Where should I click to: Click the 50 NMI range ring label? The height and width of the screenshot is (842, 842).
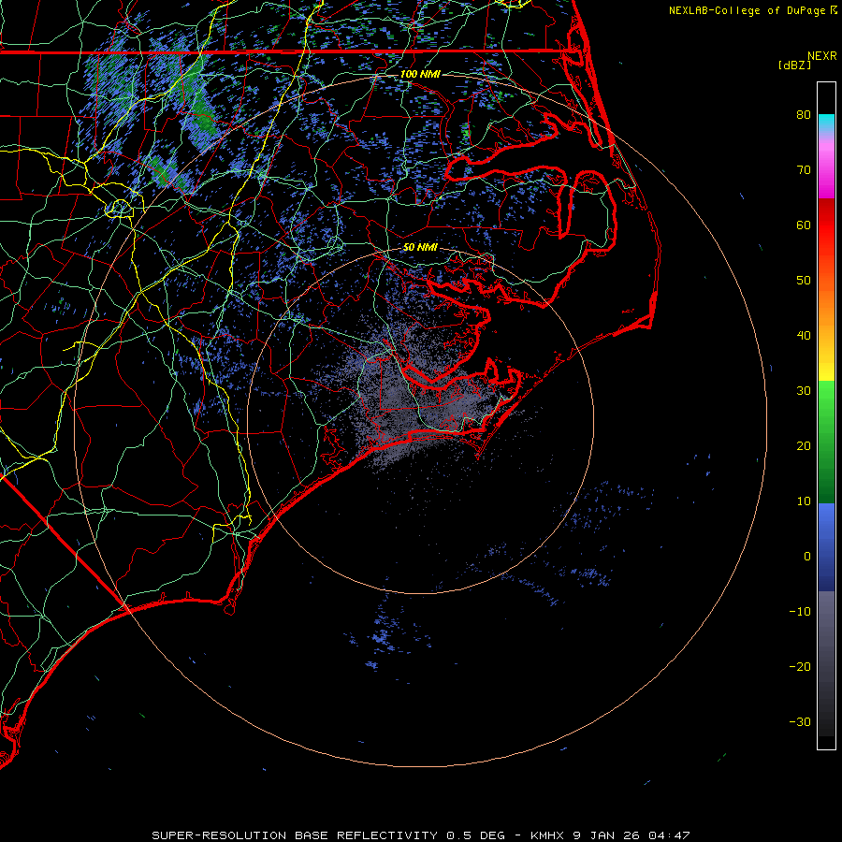[420, 248]
